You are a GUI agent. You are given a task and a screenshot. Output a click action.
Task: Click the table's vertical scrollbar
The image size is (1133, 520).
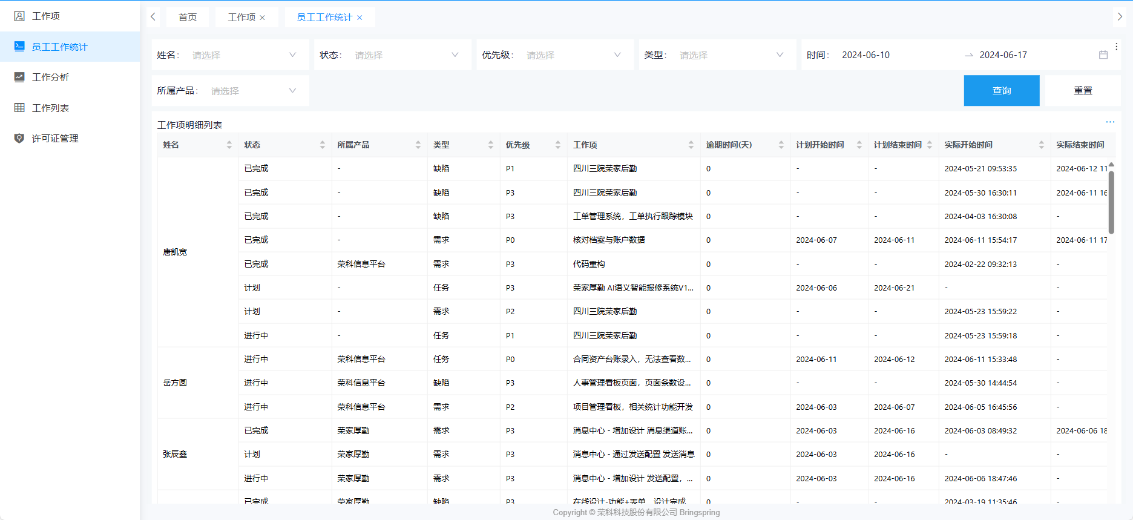click(1111, 200)
